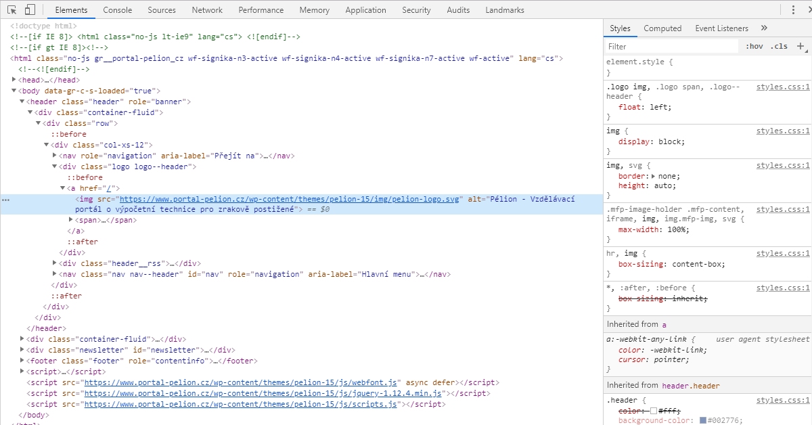Expand the head element node
This screenshot has height=425, width=812.
click(14, 80)
